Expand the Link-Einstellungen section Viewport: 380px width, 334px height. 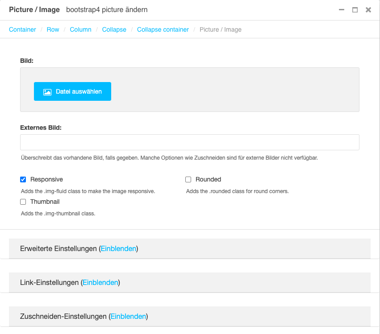pyautogui.click(x=100, y=282)
